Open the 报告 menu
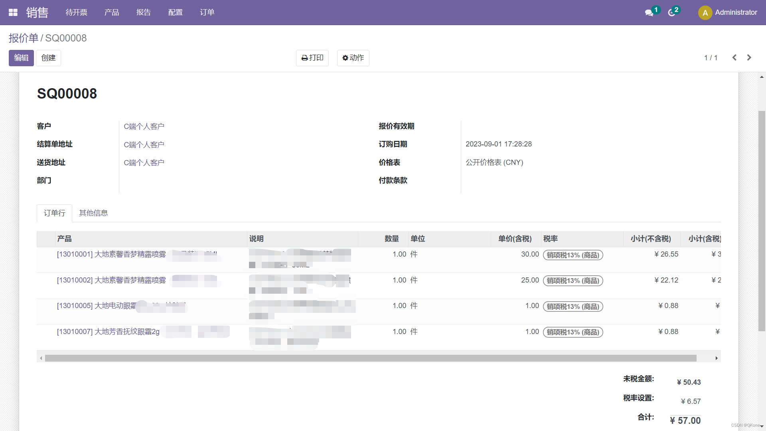The image size is (766, 431). click(x=144, y=12)
